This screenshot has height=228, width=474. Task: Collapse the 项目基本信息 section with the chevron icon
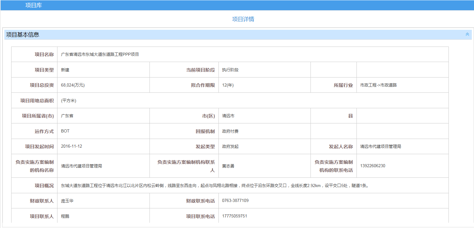coord(467,34)
